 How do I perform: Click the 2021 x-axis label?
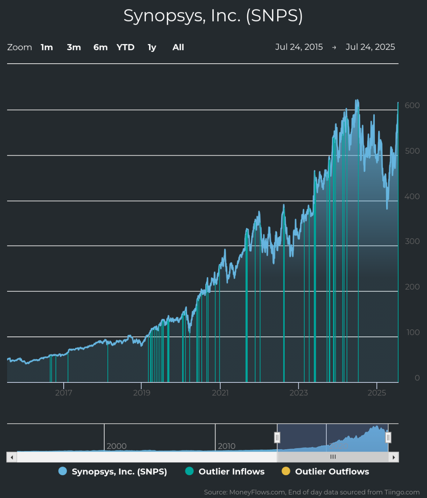pos(220,393)
